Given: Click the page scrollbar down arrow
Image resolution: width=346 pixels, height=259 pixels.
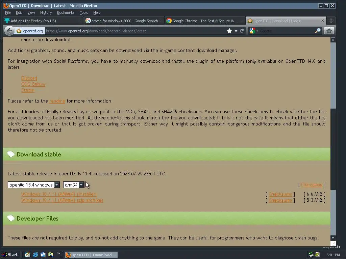Looking at the screenshot, I should click(333, 238).
